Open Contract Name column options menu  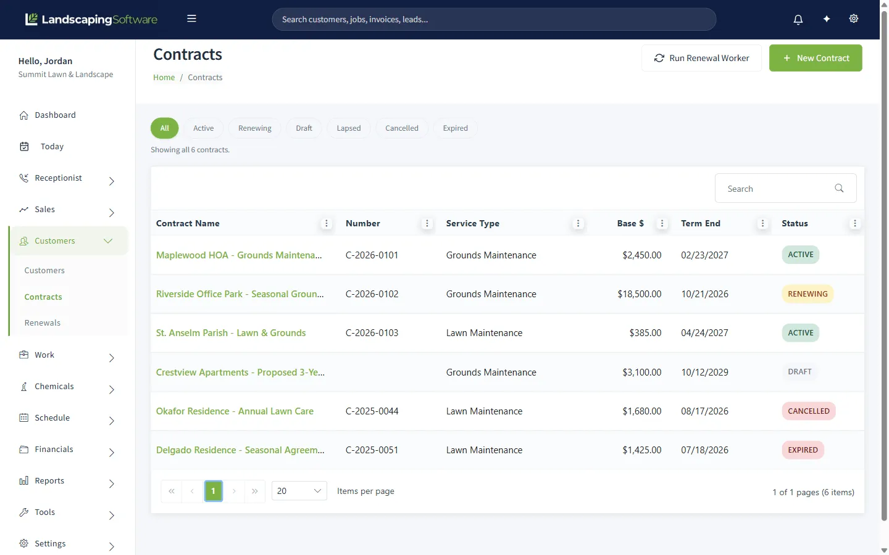click(x=327, y=224)
